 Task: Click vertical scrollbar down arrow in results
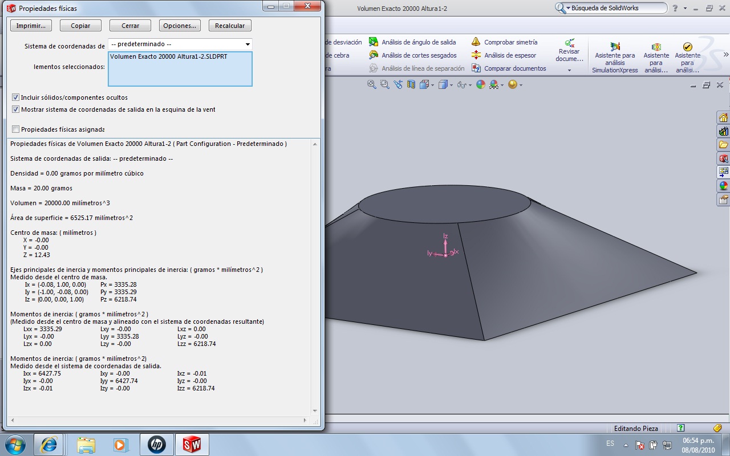315,410
